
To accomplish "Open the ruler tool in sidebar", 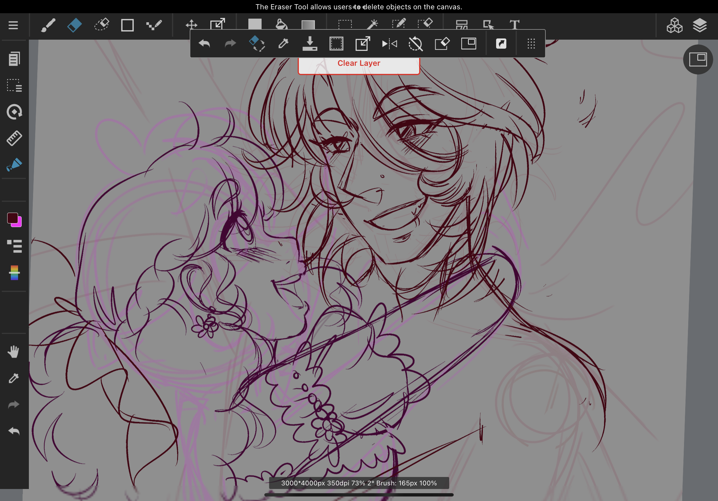I will pos(14,138).
